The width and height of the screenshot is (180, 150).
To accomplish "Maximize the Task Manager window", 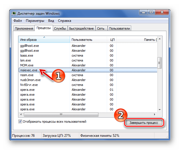I will click(x=151, y=12).
